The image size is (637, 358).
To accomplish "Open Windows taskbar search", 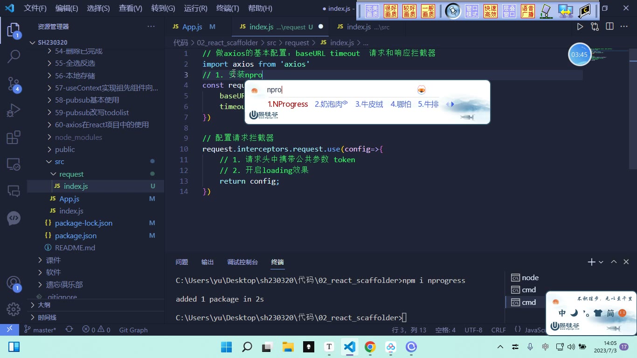I will coord(247,347).
